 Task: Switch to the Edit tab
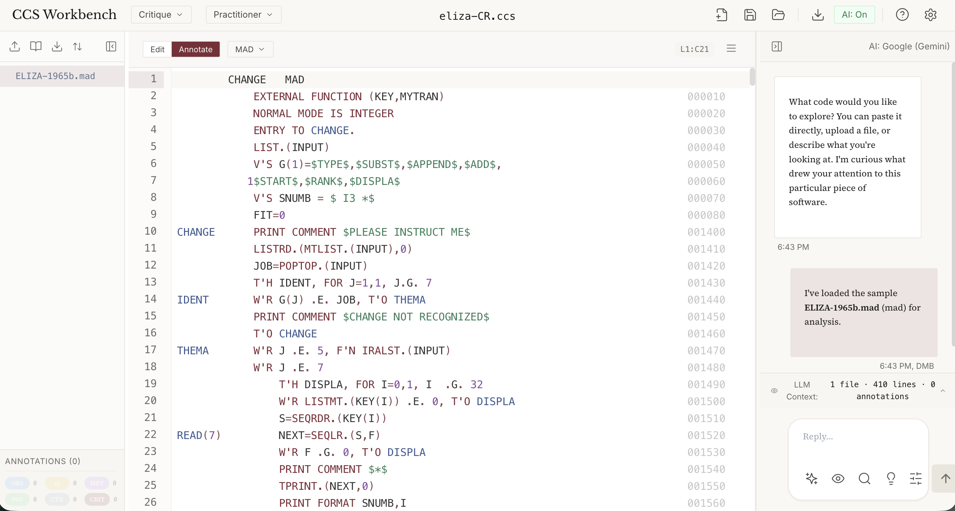pos(157,49)
